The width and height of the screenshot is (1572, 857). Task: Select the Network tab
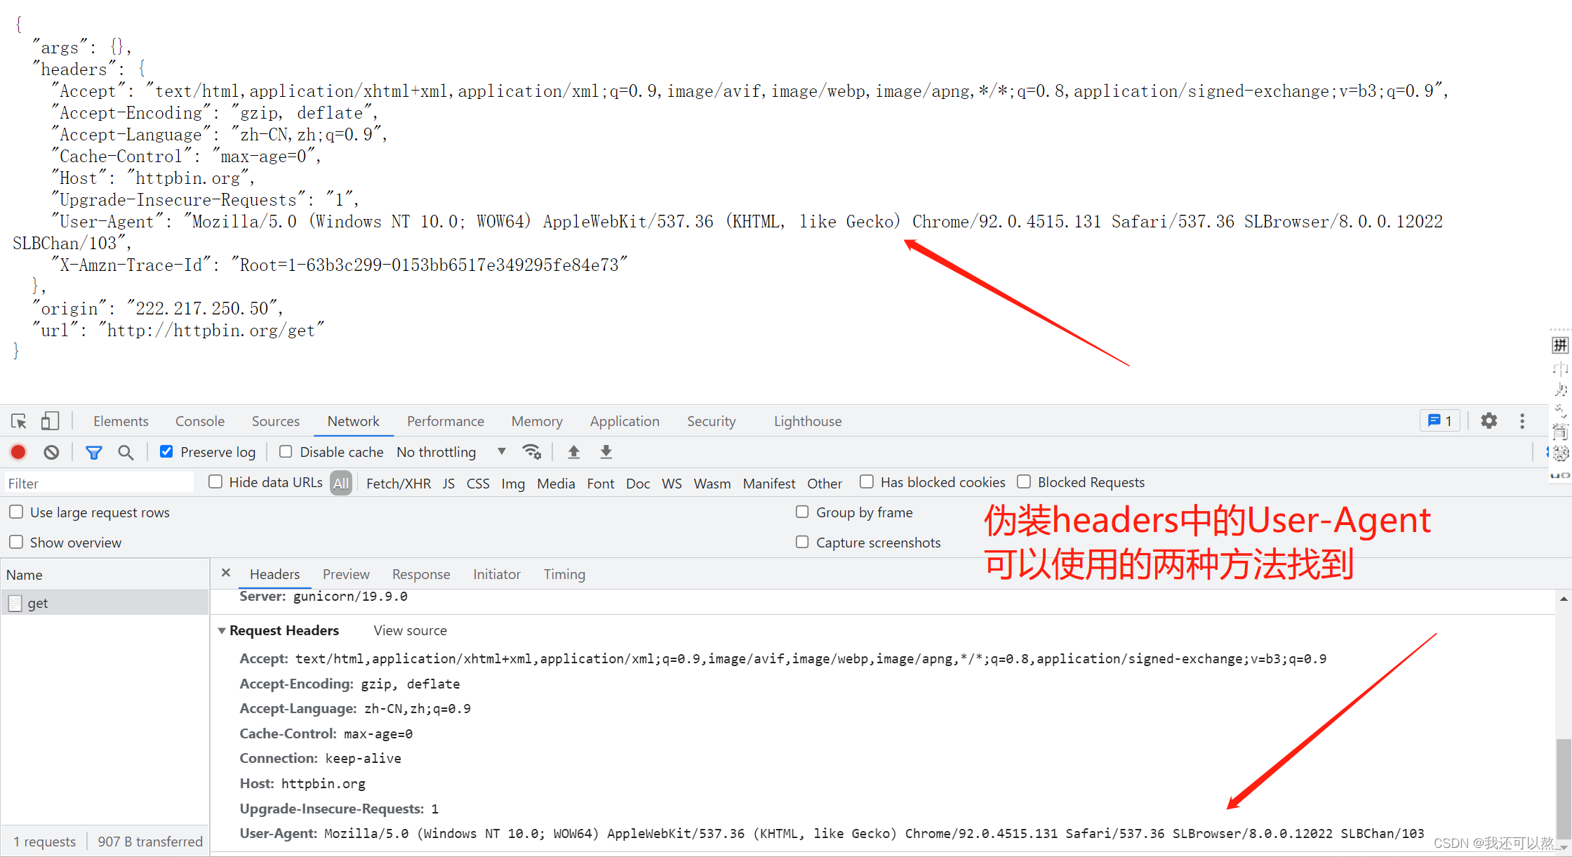[x=353, y=421]
